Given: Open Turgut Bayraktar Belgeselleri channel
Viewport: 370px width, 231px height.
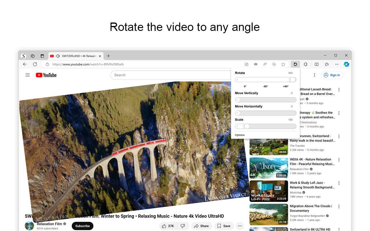Looking at the screenshot, I should coord(307,216).
